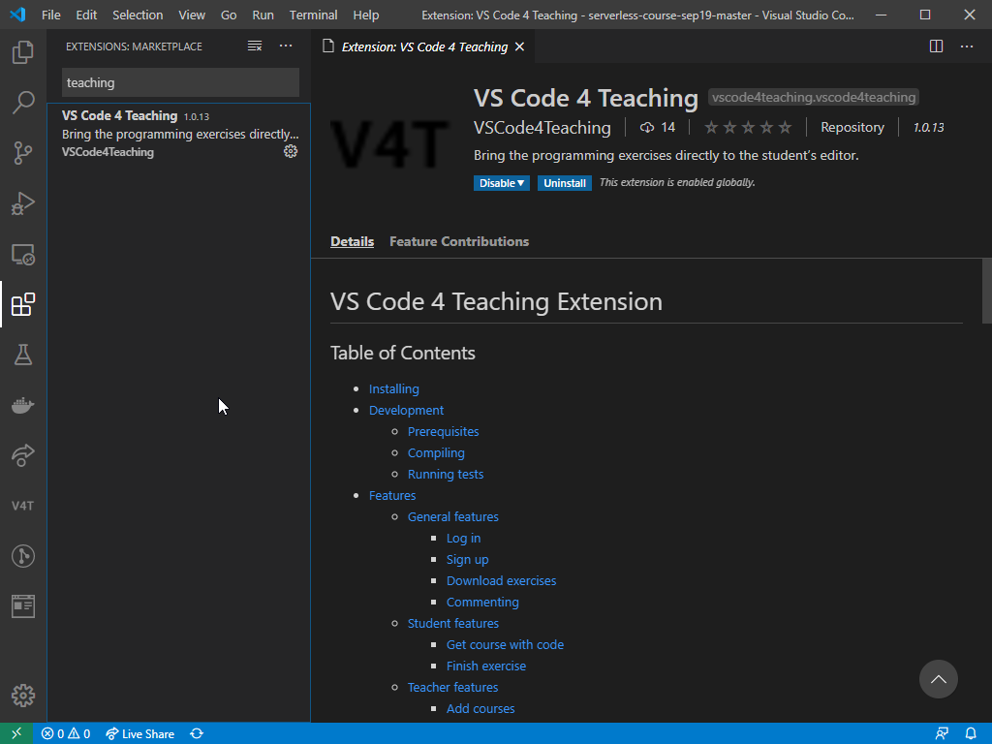Open the Remote Explorer view

click(x=23, y=255)
